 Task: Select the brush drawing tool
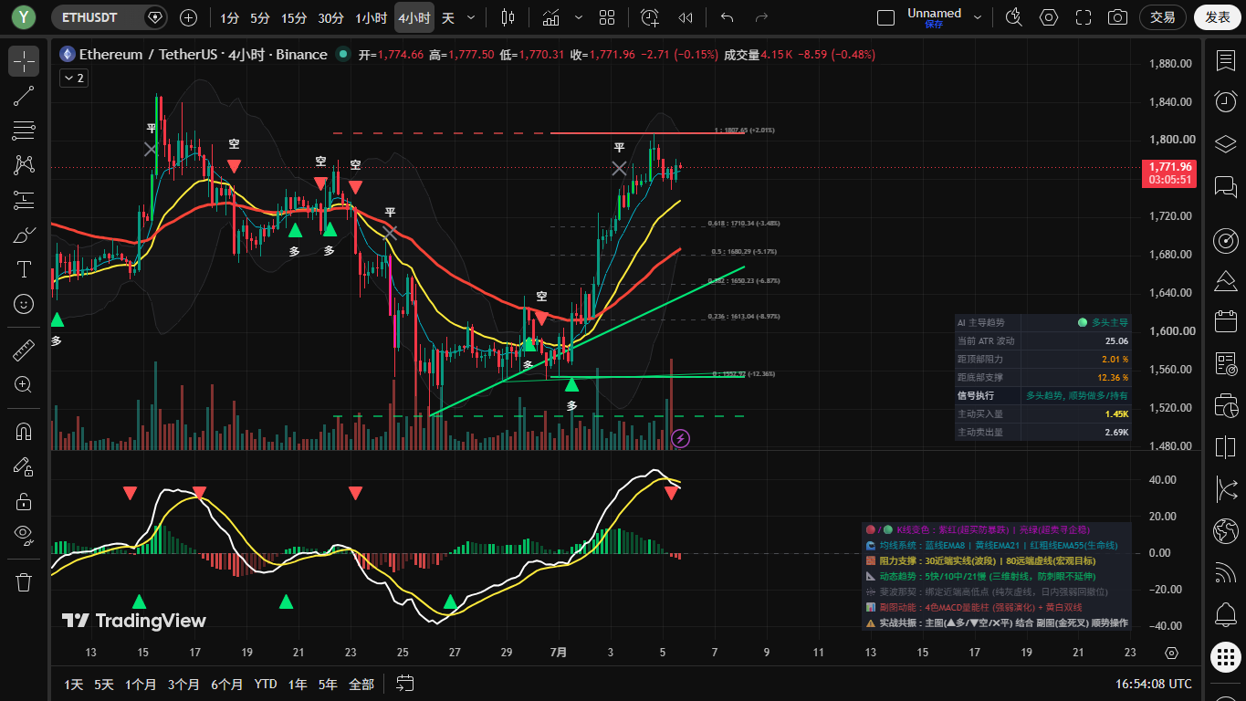click(x=24, y=235)
